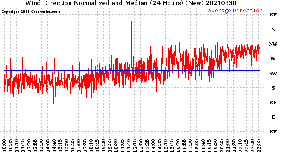Click the 07:35 time axis label

pos(85,146)
